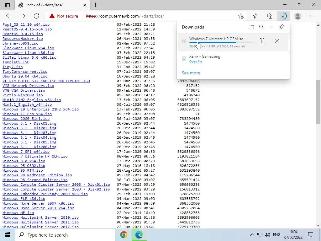Download Tiny7.iso
Viewport: 321px width, 241px height.
pos(13,67)
